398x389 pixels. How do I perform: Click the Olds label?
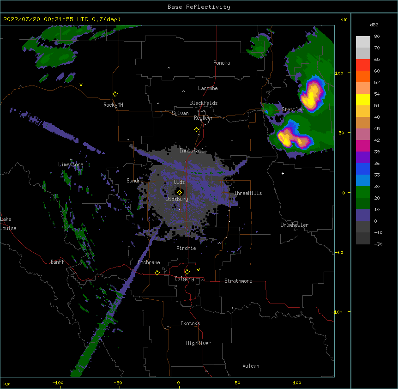point(179,182)
